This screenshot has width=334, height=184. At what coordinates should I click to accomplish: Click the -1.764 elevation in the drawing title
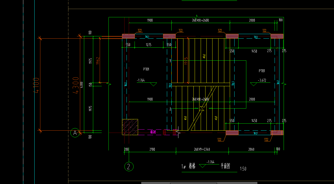(x=210, y=162)
